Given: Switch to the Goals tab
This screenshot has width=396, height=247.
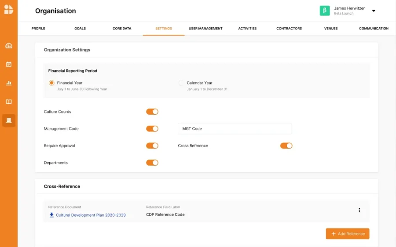Looking at the screenshot, I should pos(80,29).
